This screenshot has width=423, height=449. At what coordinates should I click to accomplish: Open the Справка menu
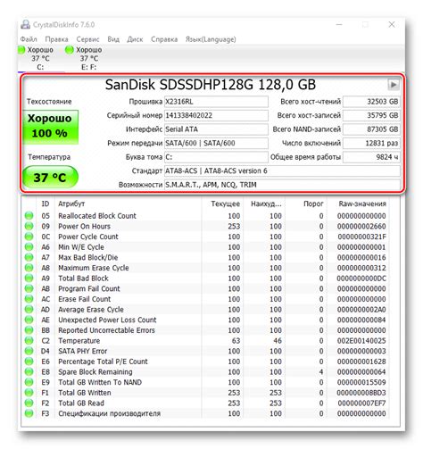click(164, 39)
